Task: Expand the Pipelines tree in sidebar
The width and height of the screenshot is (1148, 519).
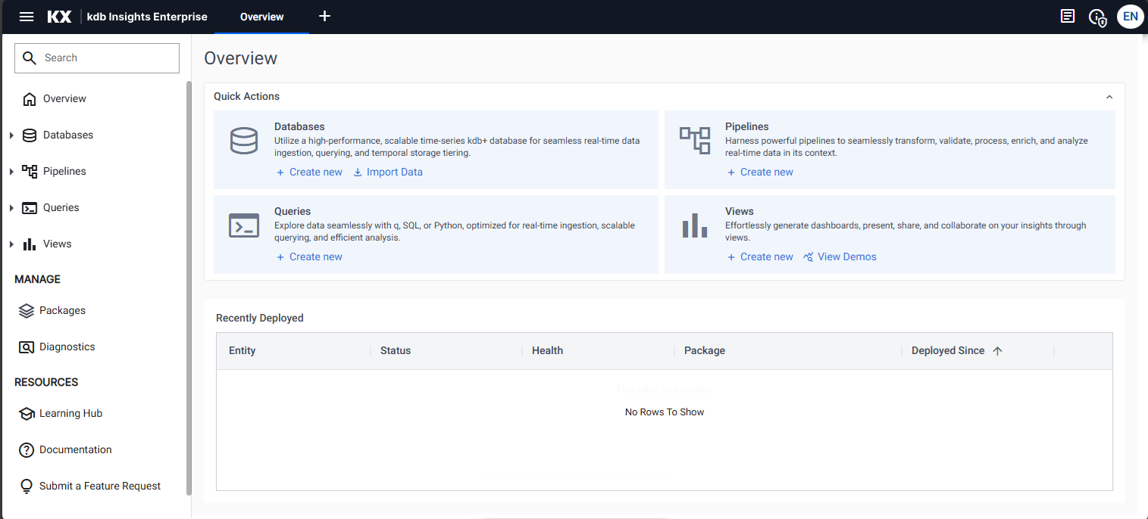Action: (x=11, y=172)
